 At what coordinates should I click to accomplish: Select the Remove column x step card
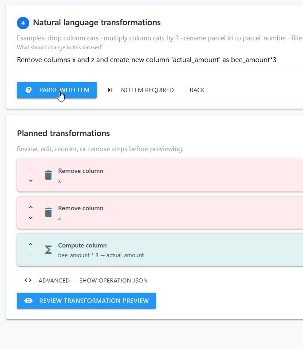click(x=160, y=175)
